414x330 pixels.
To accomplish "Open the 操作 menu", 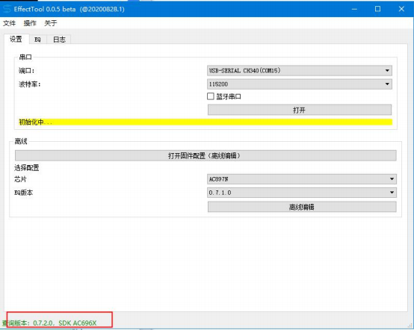I will coord(30,23).
